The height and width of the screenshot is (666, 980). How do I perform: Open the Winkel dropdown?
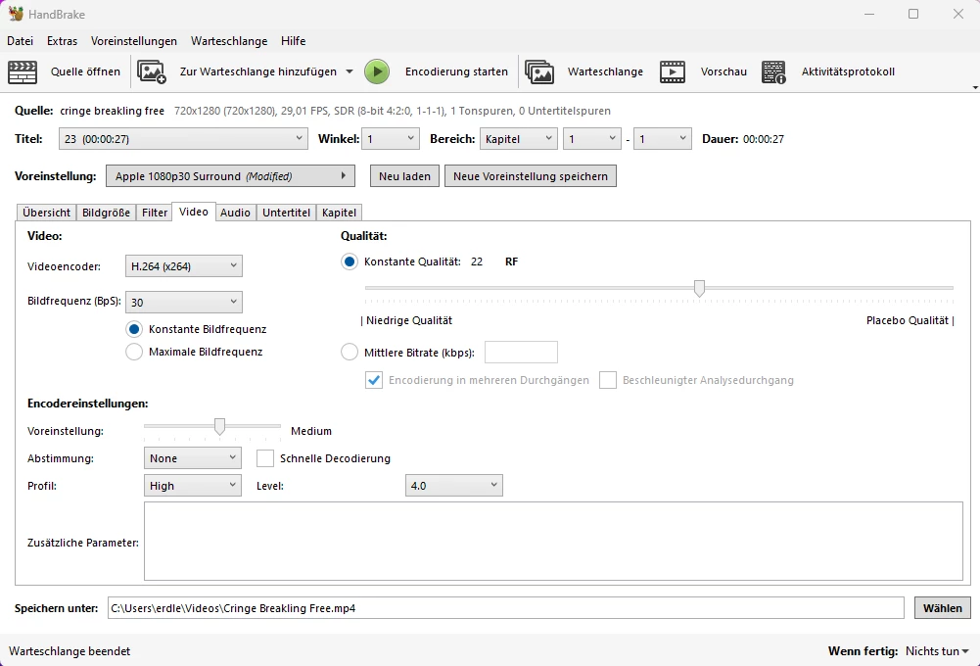click(390, 139)
